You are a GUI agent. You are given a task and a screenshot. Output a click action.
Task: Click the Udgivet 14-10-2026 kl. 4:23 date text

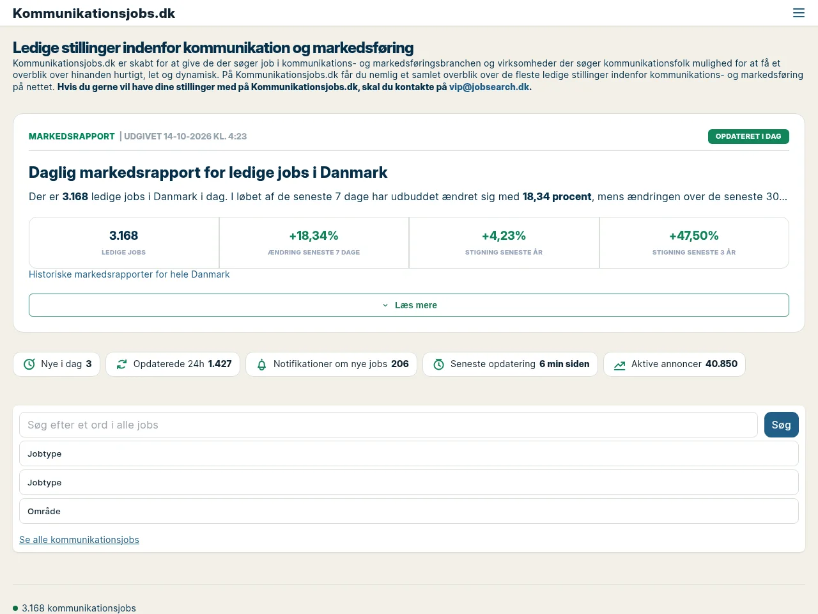(185, 136)
